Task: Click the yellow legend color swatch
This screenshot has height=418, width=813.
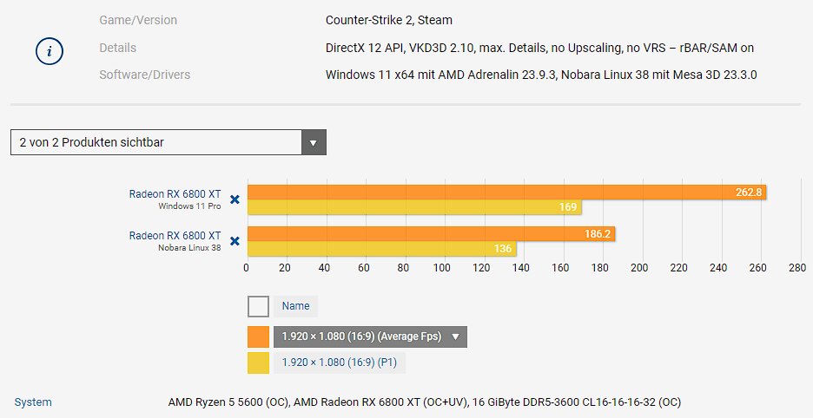Action: [258, 362]
